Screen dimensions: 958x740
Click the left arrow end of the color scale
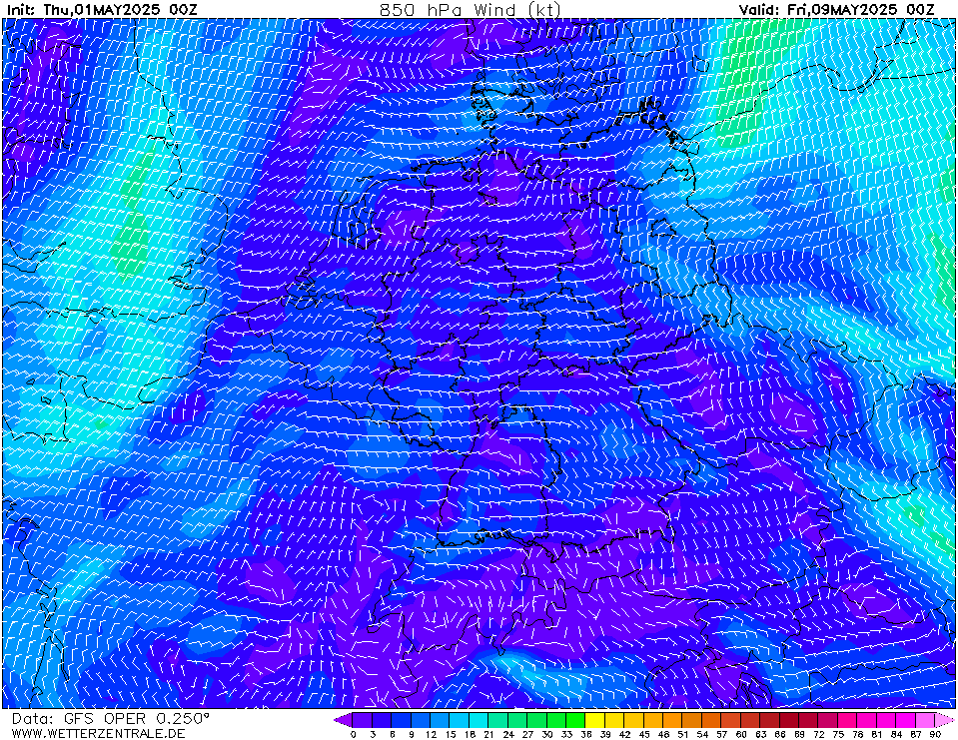coord(344,720)
